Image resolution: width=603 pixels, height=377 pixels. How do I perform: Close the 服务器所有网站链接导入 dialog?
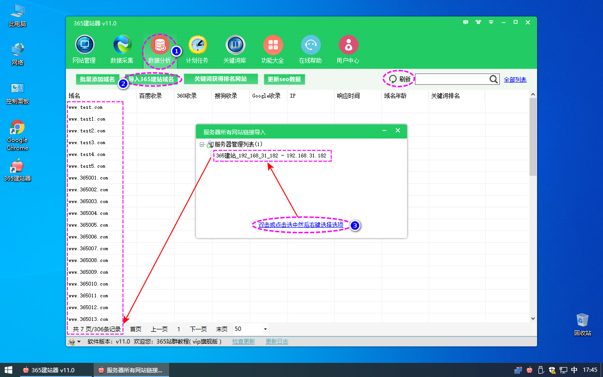point(398,131)
